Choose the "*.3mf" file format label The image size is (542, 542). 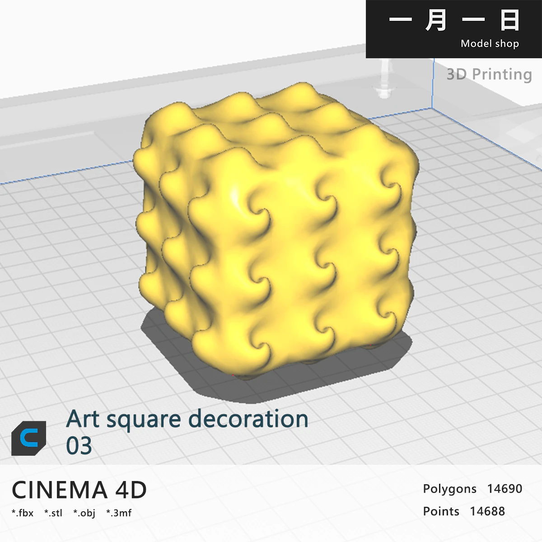coord(119,513)
